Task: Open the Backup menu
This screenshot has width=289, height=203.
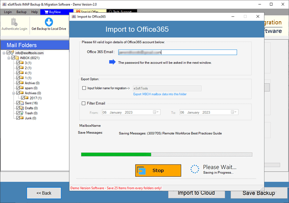Action: (x=21, y=12)
